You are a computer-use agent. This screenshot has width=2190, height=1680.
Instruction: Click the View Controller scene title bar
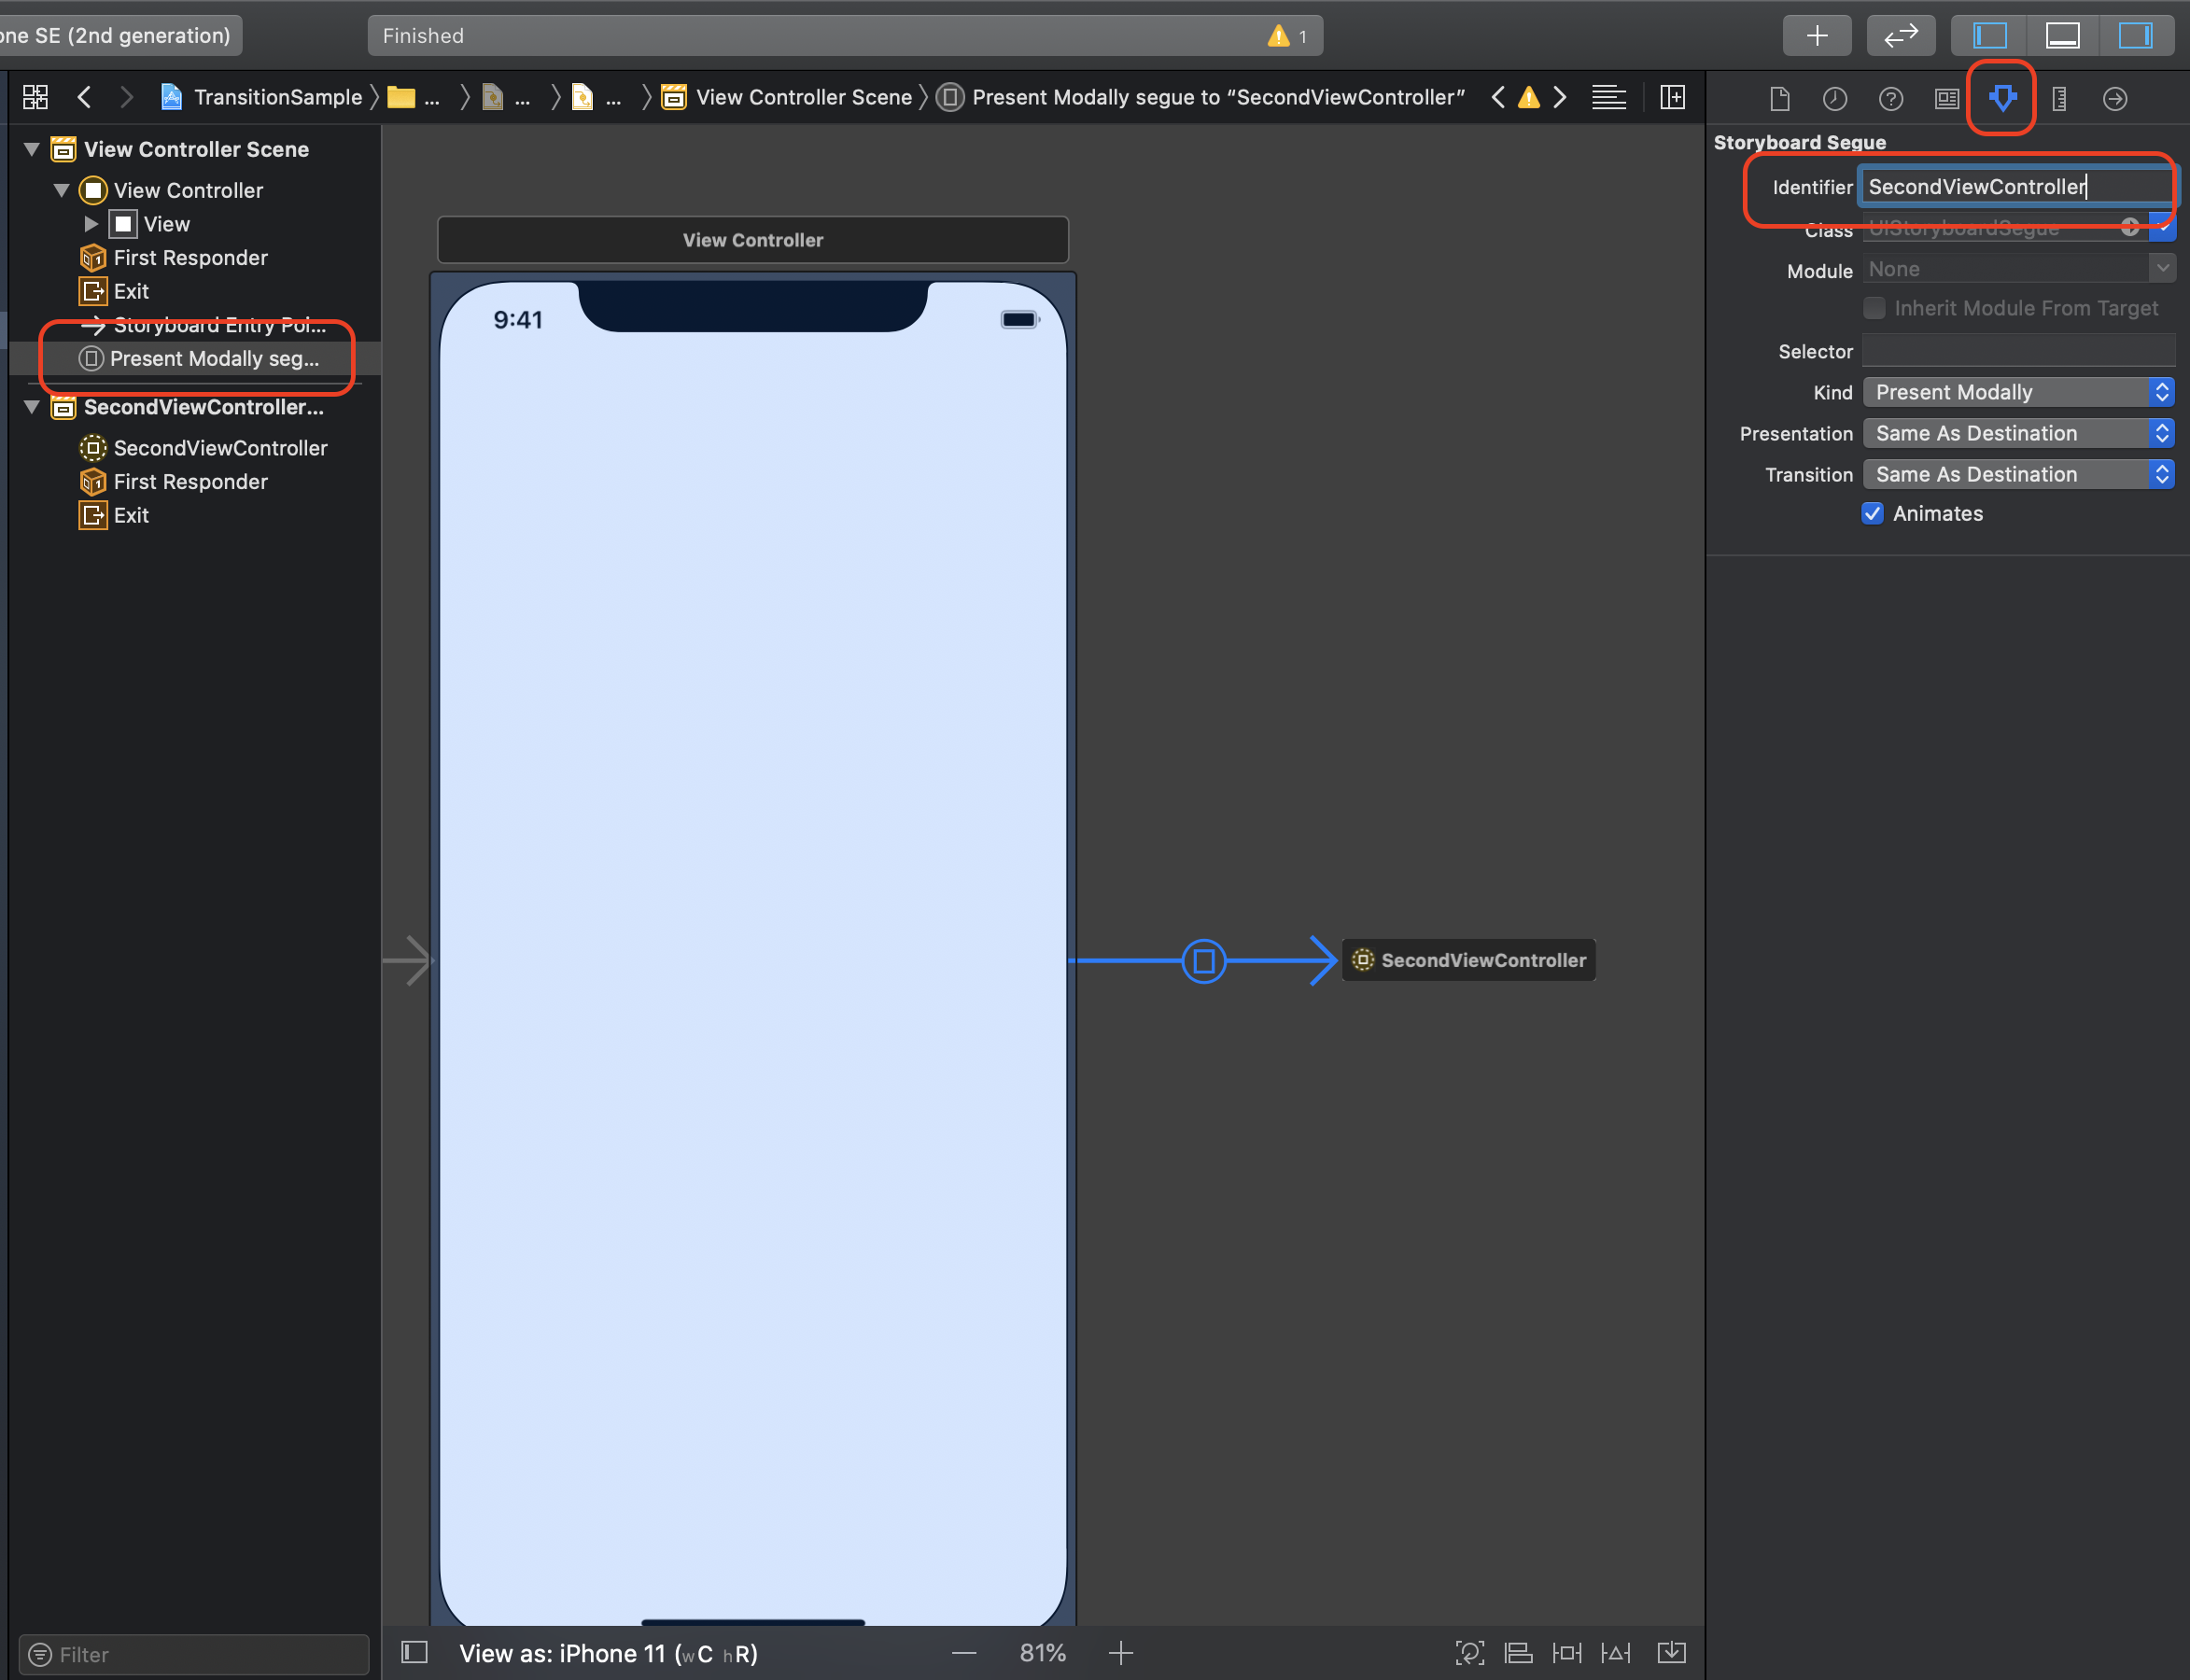(x=753, y=240)
